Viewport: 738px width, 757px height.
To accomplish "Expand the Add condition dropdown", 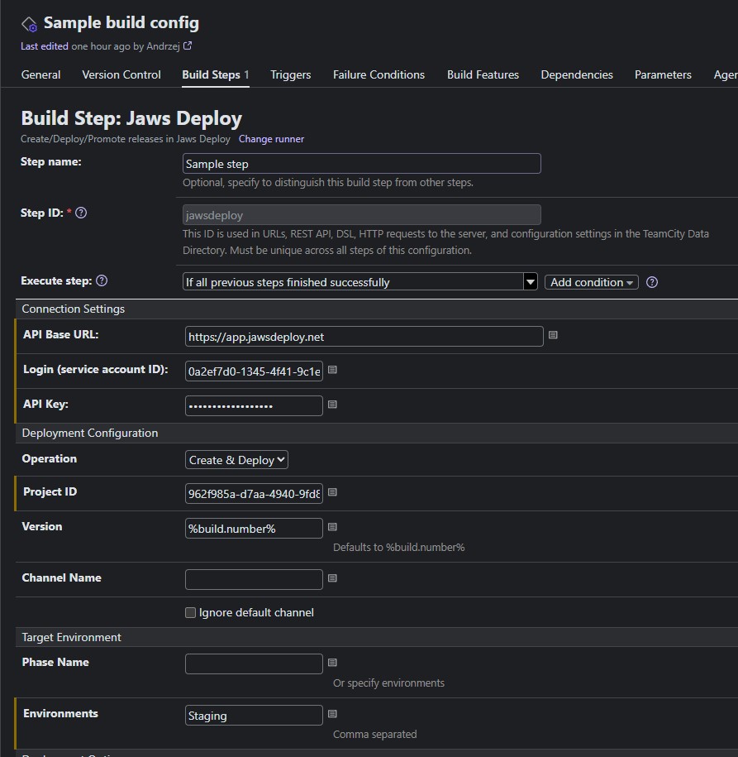I will point(591,281).
